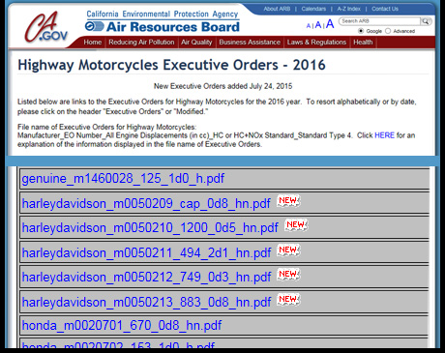
Task: Open California Environmental Protection Agency link
Action: [163, 15]
